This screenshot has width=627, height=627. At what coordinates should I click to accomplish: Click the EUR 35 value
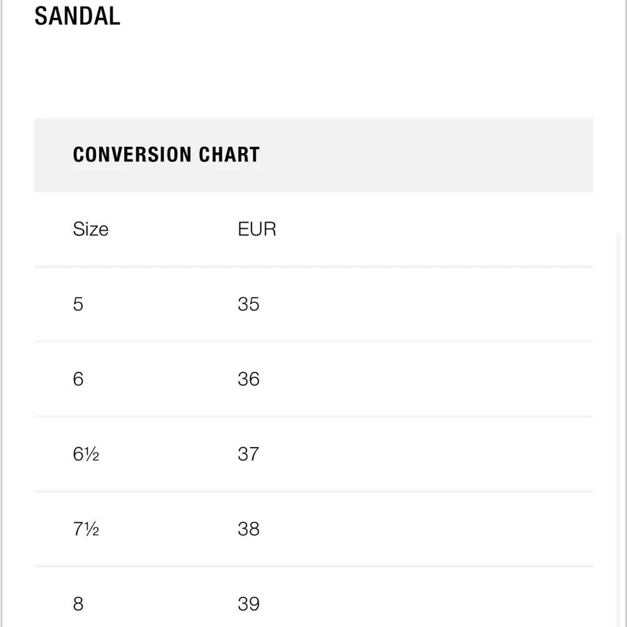[248, 304]
